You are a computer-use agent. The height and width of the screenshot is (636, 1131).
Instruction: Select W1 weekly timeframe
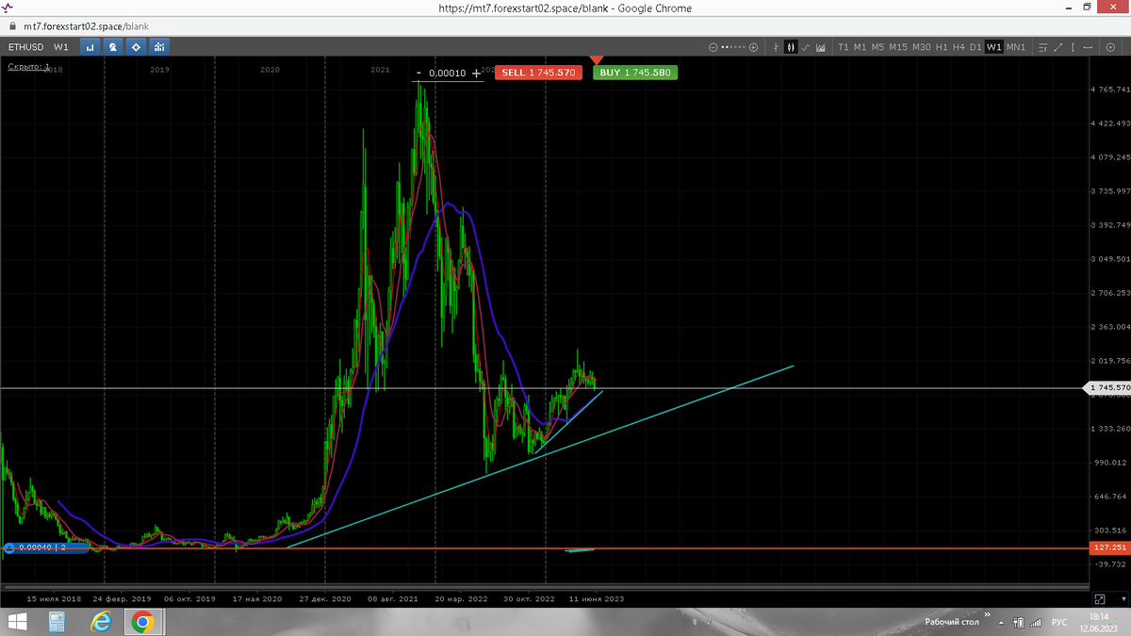994,47
